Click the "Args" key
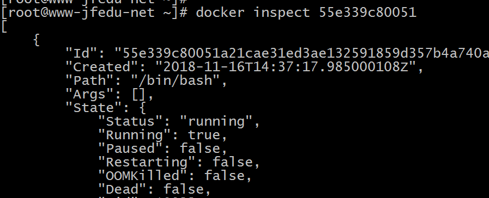Image resolution: width=489 pixels, height=198 pixels. [89, 94]
